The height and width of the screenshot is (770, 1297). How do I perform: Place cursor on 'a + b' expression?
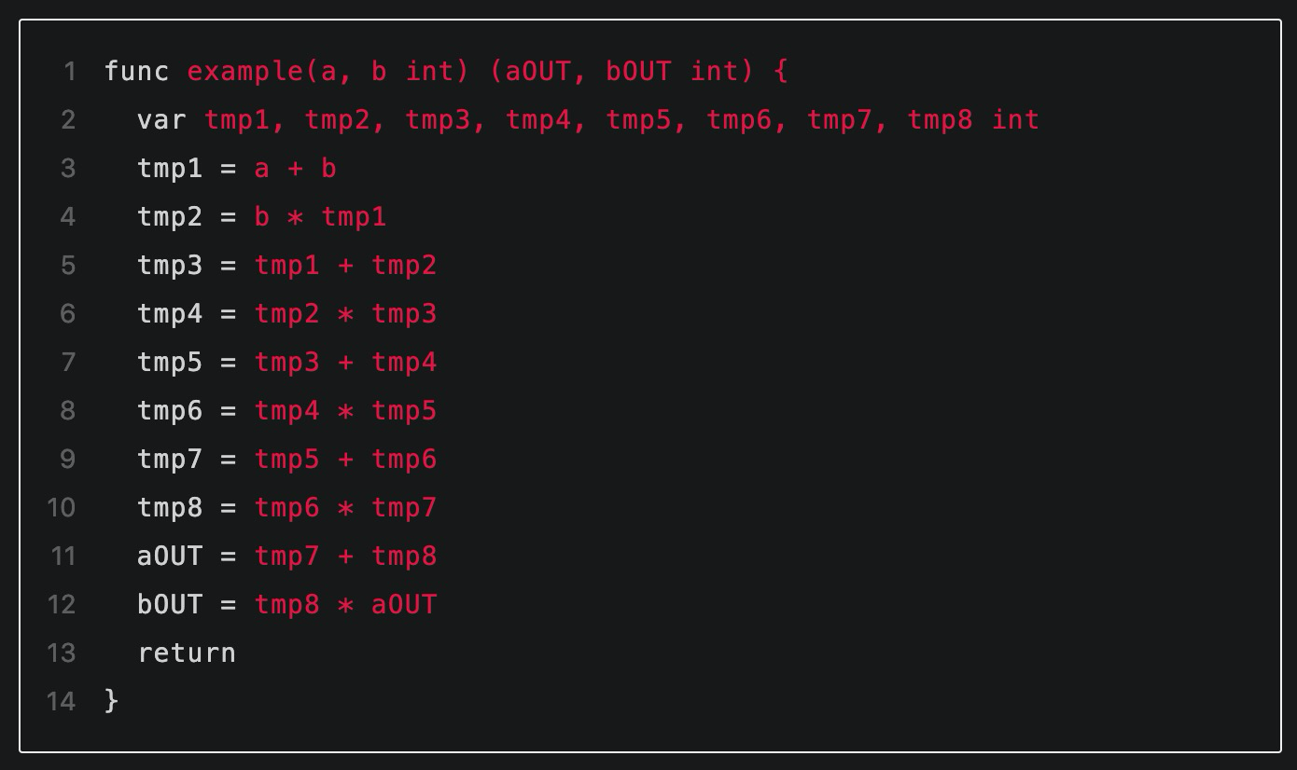coord(295,168)
